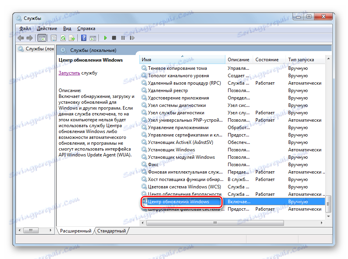348x259 pixels.
Task: Select Центр обеспечения безопасности row
Action: coord(233,194)
